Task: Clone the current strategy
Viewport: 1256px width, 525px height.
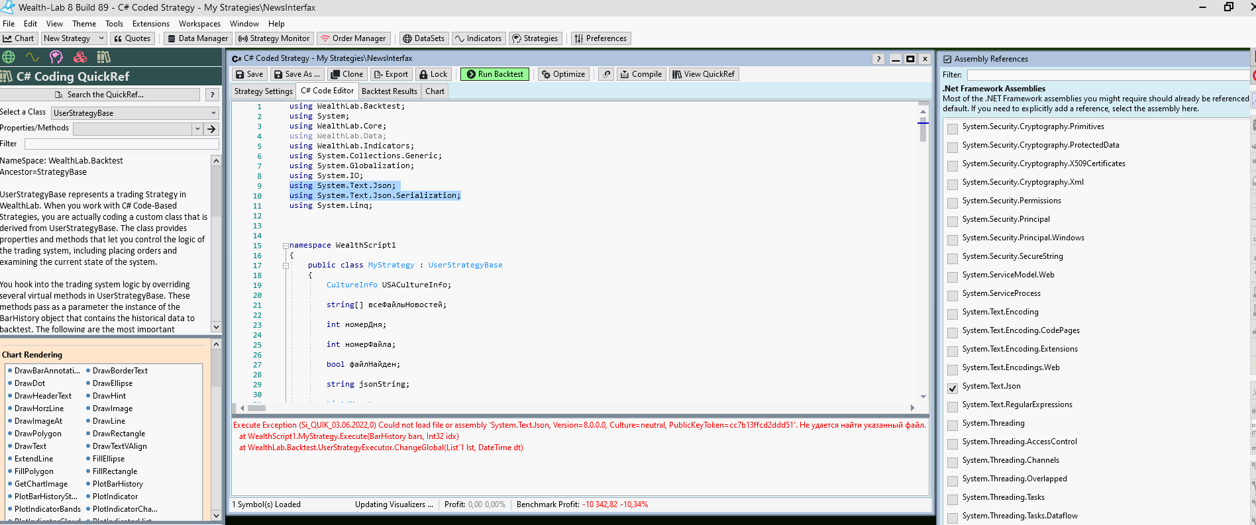Action: [x=347, y=74]
